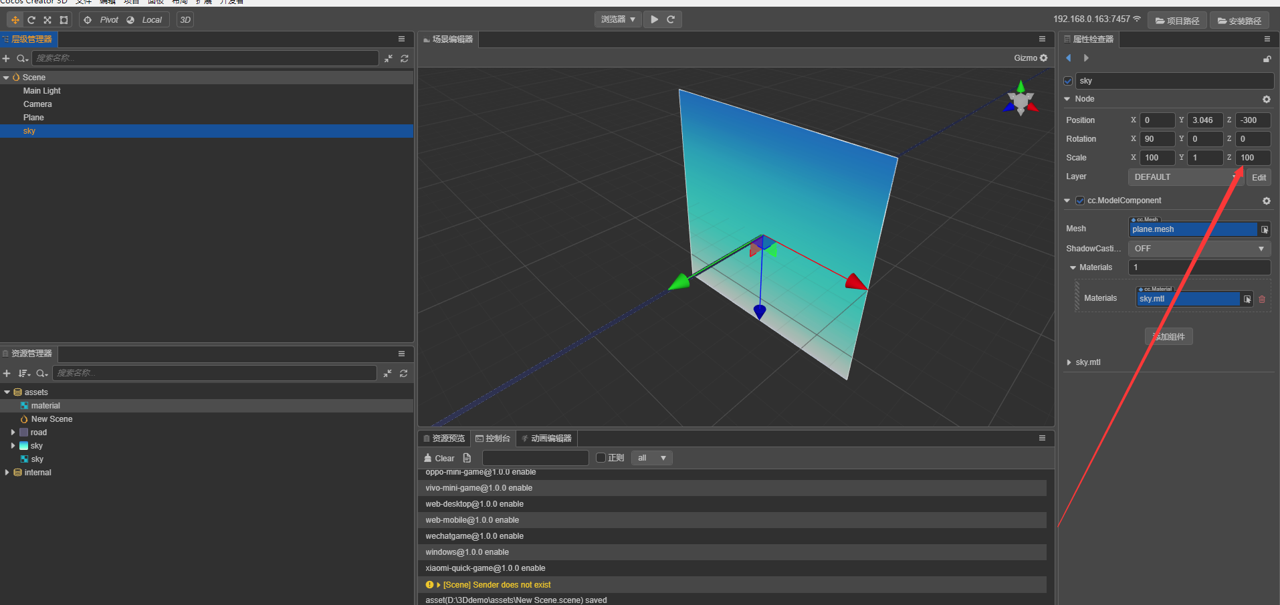Go back in inspector history
This screenshot has width=1280, height=605.
point(1069,58)
